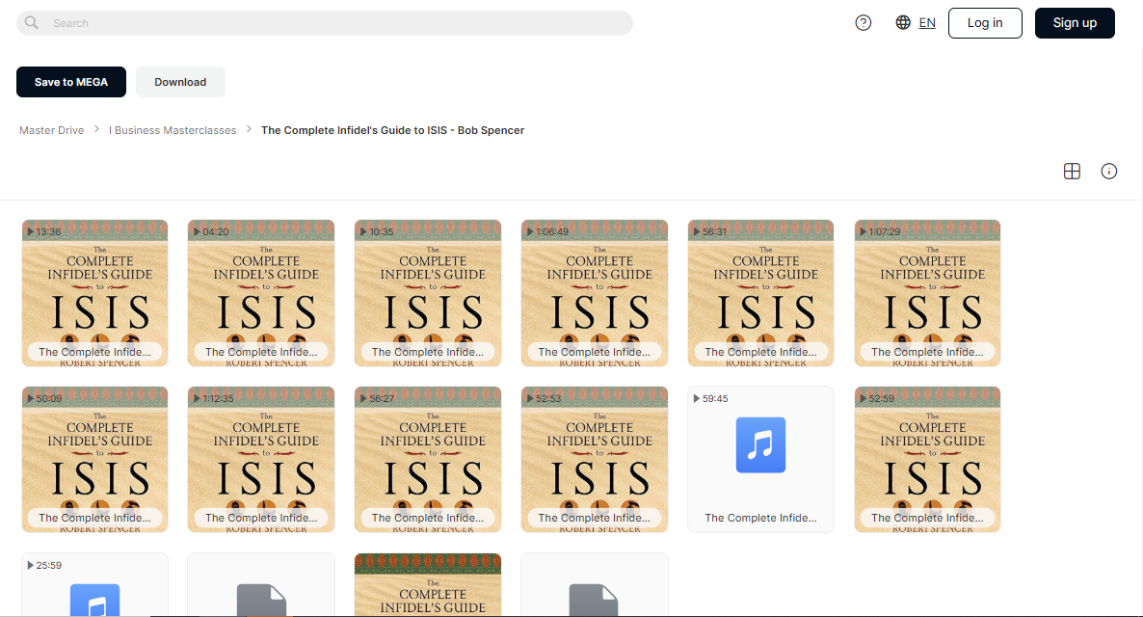Open the 1:07:29 audio thumbnail
Image resolution: width=1143 pixels, height=617 pixels.
(x=927, y=293)
